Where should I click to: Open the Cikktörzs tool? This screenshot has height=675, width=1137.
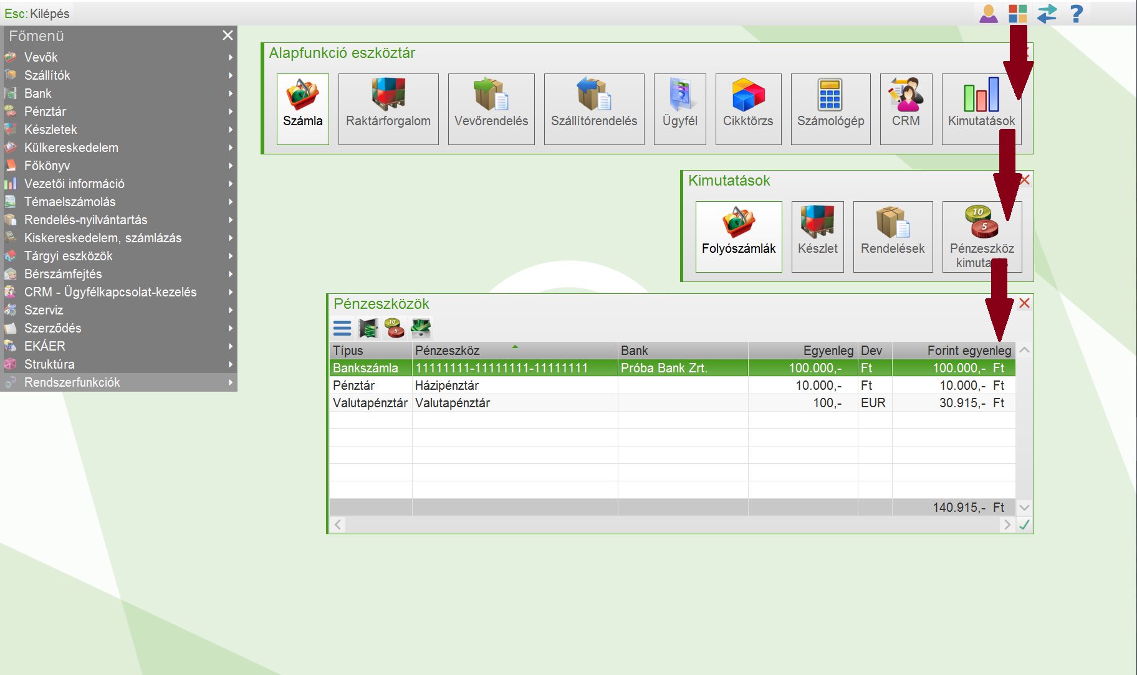(x=748, y=109)
